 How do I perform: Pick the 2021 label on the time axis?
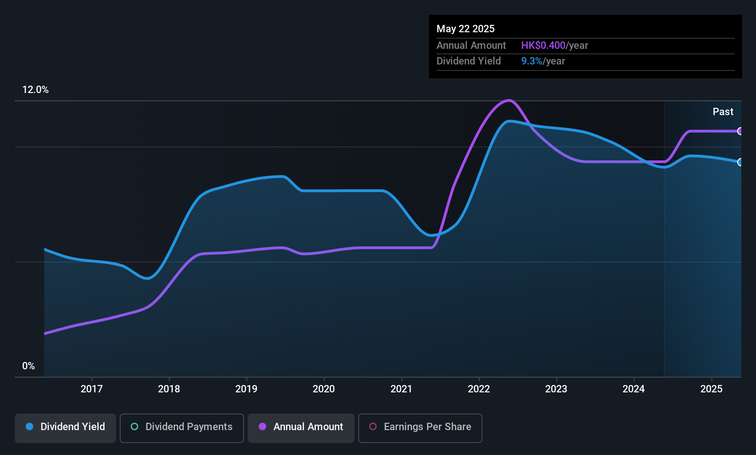click(401, 389)
